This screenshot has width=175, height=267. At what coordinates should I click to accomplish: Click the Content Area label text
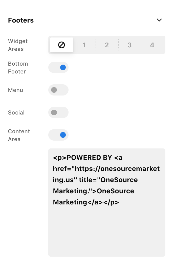point(19,135)
